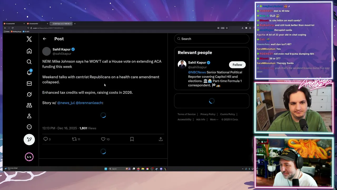Expand the list all tabs chevron

tap(248, 23)
